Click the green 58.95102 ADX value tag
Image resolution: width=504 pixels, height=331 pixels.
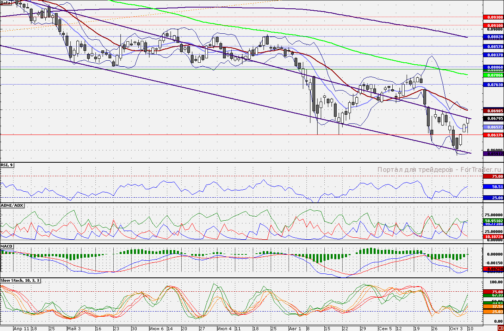[493, 220]
